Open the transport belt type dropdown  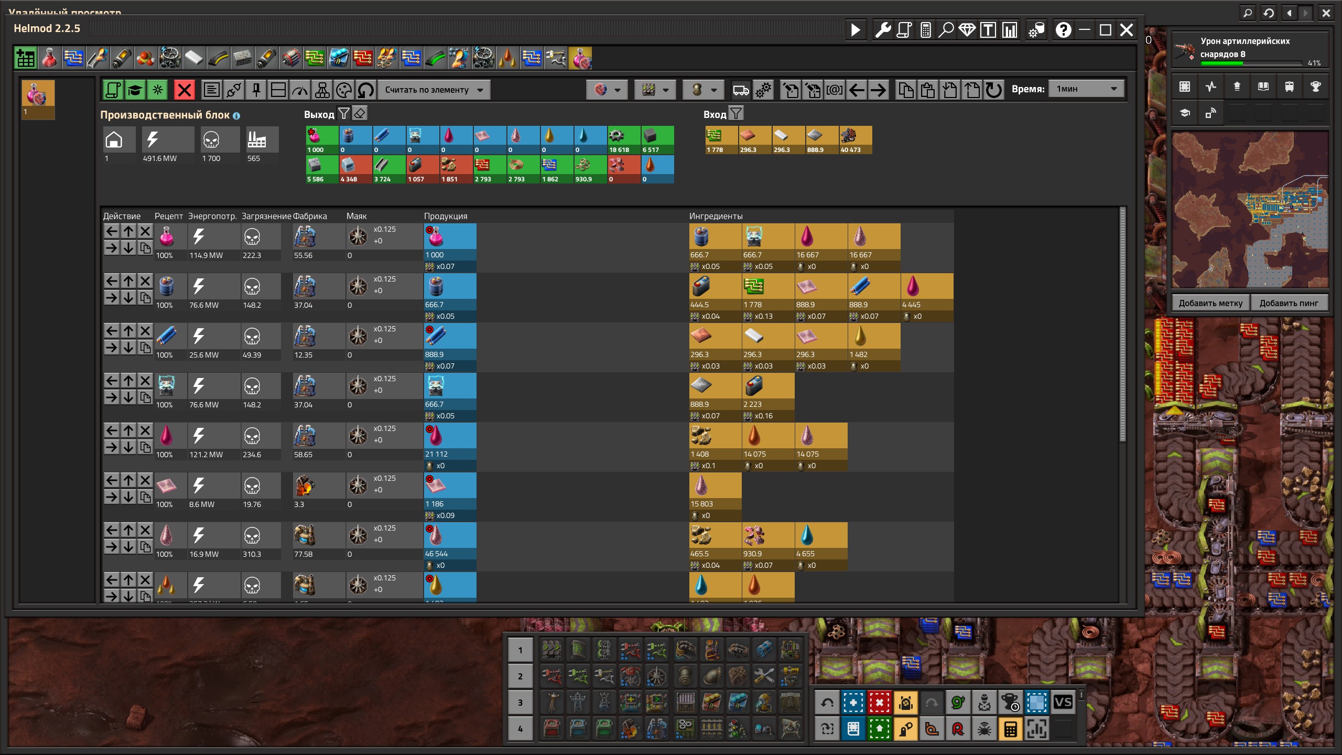tap(655, 90)
